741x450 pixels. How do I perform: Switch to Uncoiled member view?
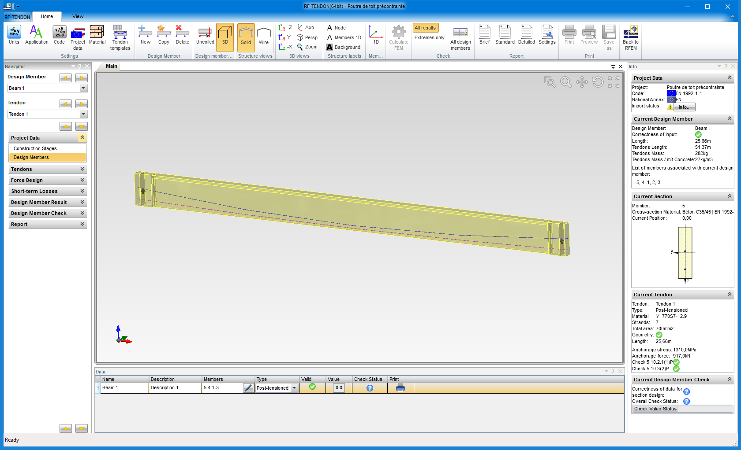[205, 35]
